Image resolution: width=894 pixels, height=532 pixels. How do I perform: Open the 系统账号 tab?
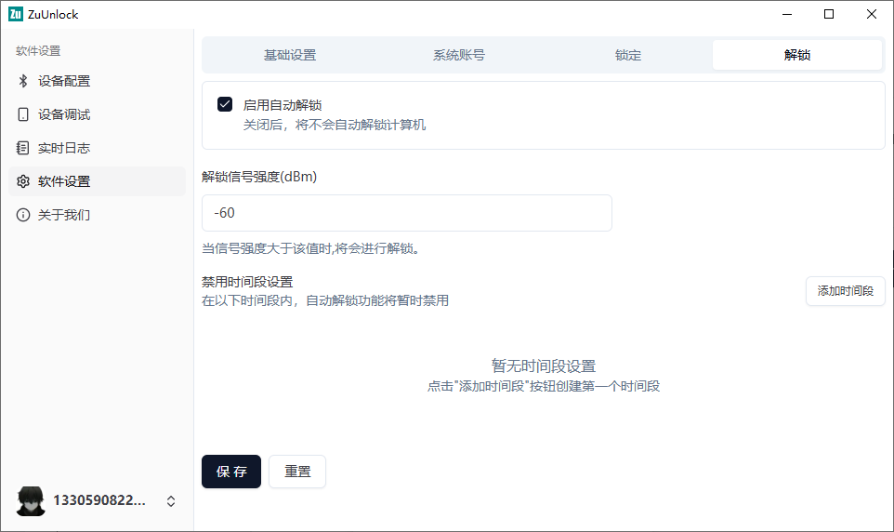[x=459, y=55]
